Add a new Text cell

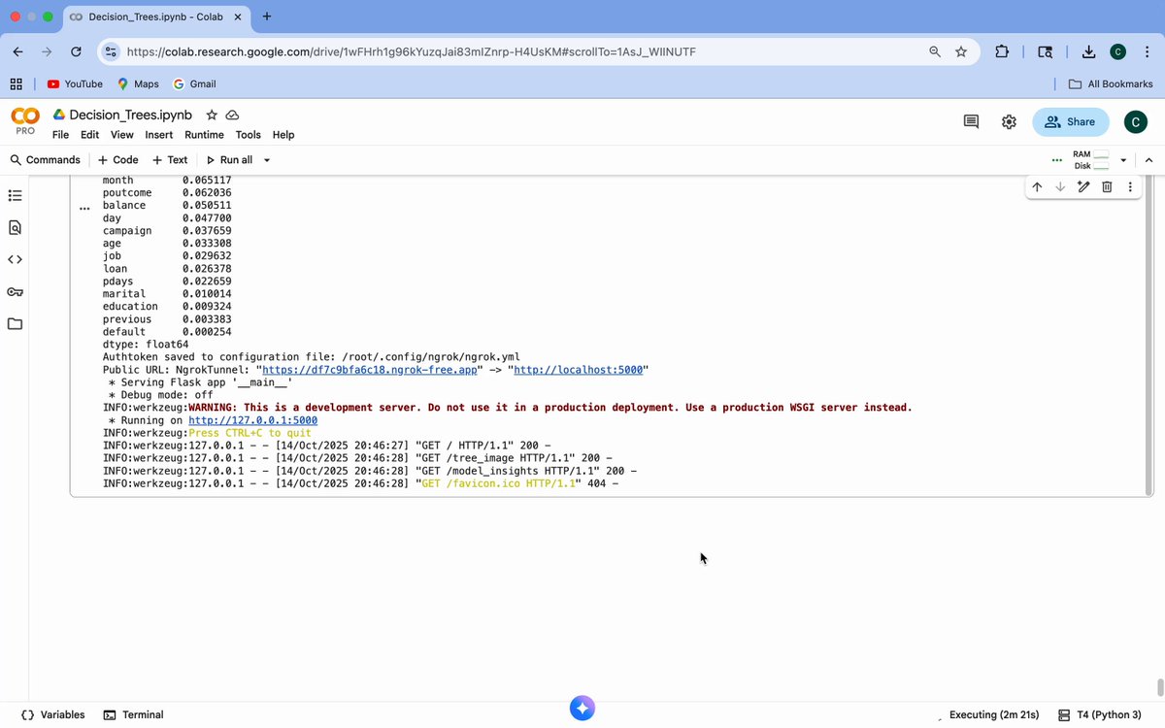[170, 160]
